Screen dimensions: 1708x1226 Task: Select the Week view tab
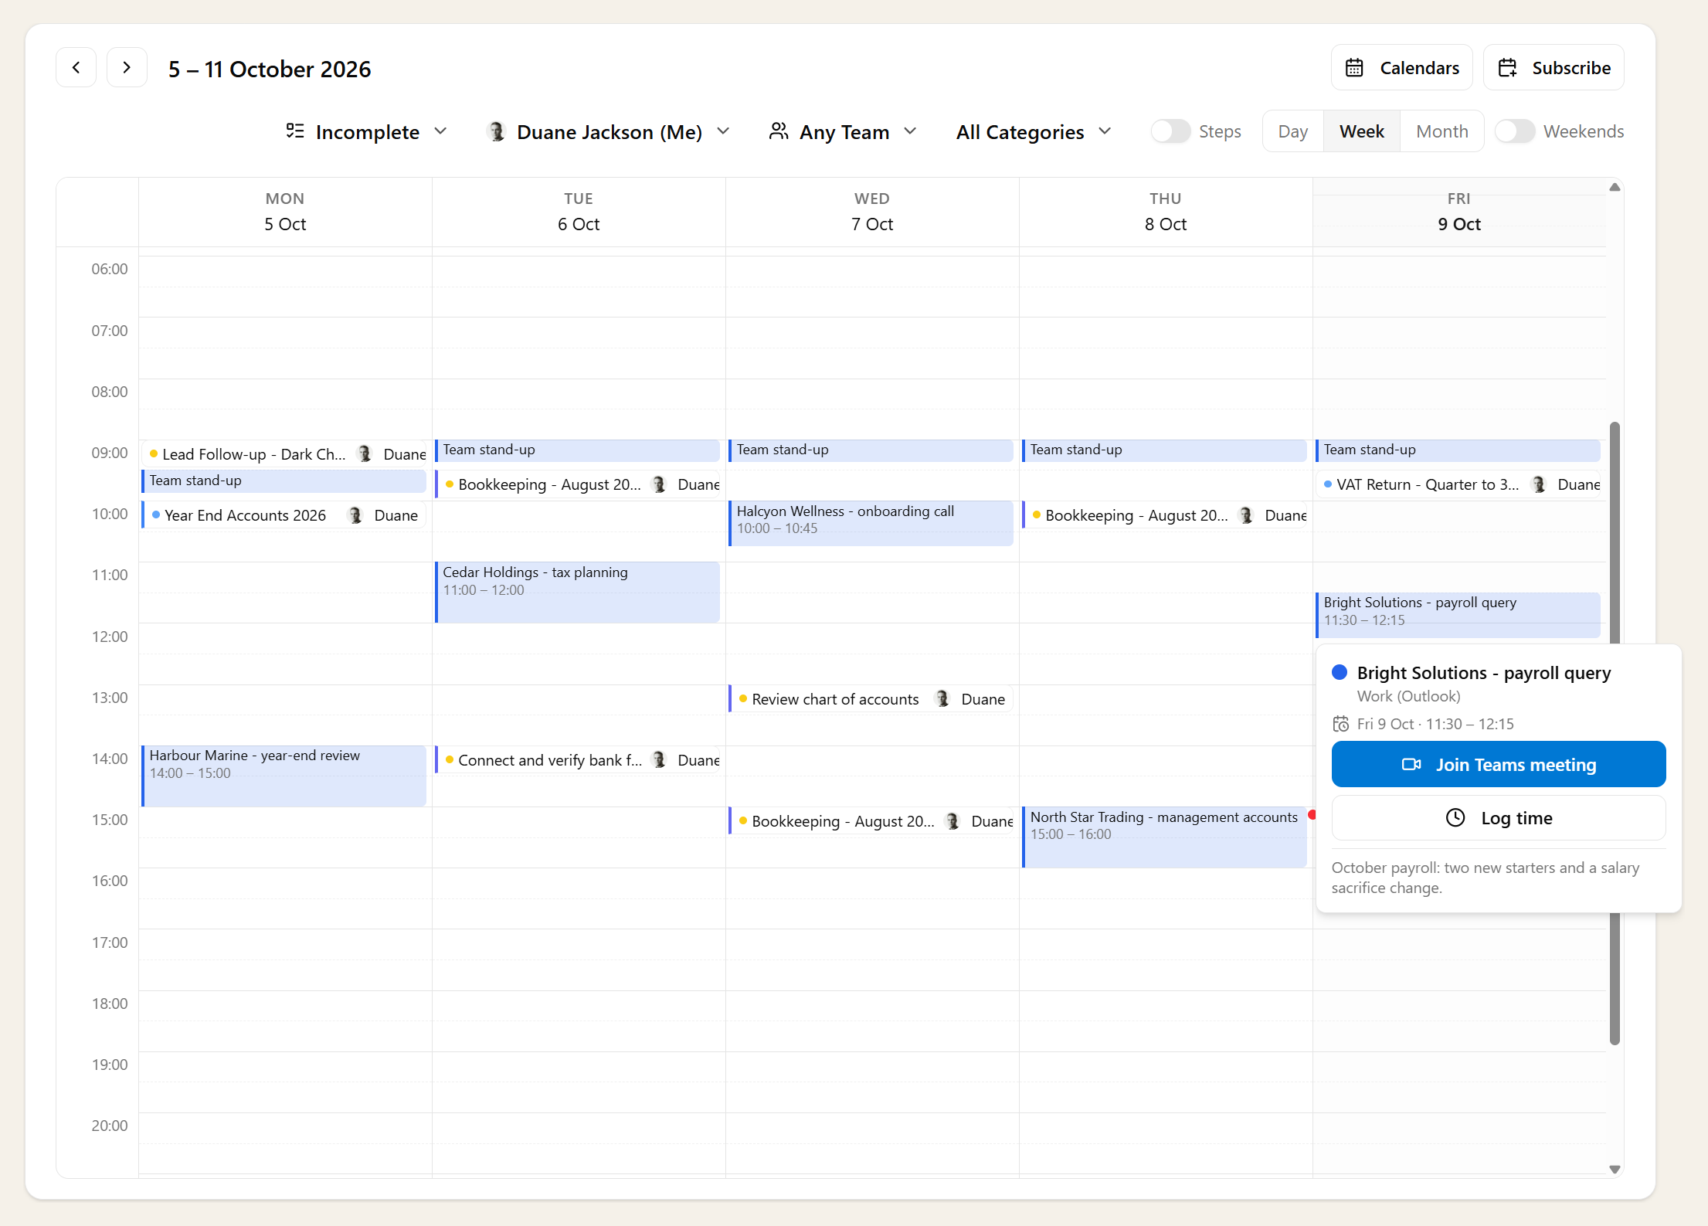[x=1362, y=131]
